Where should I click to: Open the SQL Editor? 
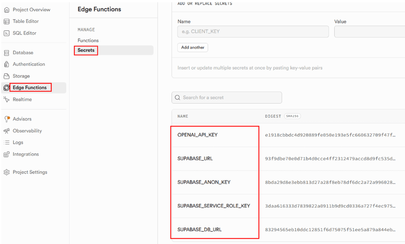click(24, 33)
